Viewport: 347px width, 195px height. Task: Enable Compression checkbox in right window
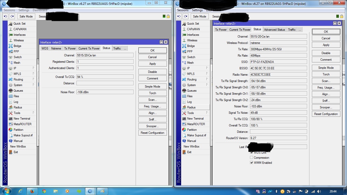tap(251, 157)
